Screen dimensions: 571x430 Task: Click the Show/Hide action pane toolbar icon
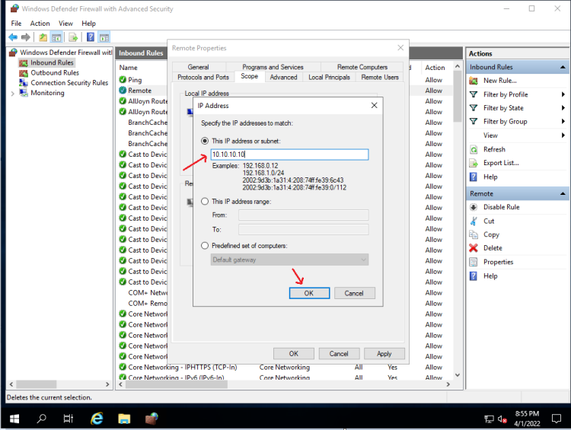(x=104, y=37)
